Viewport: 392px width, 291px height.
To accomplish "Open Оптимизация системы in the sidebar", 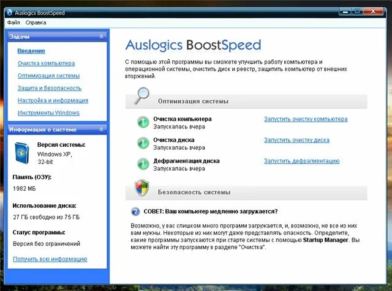I will (48, 76).
